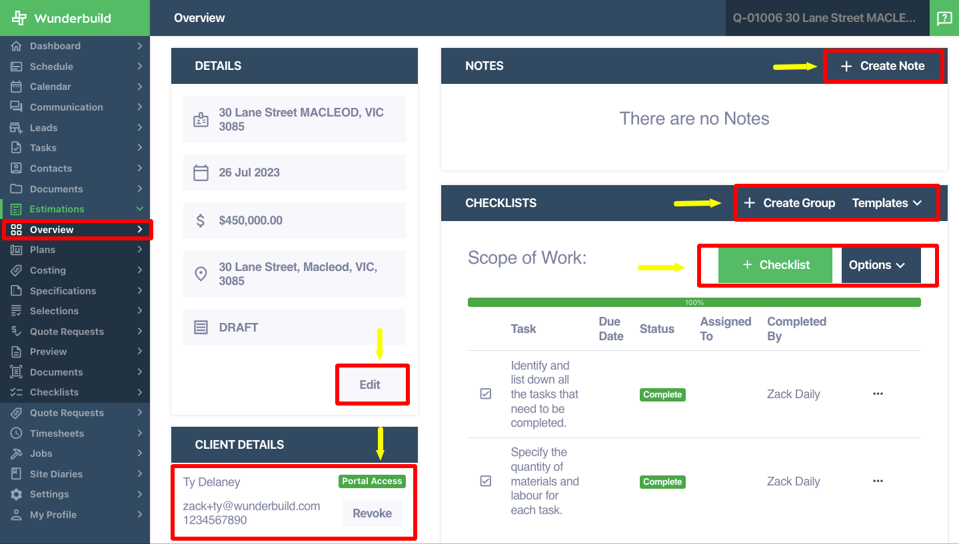This screenshot has height=544, width=959.
Task: Click the 100% progress bar
Action: point(694,302)
